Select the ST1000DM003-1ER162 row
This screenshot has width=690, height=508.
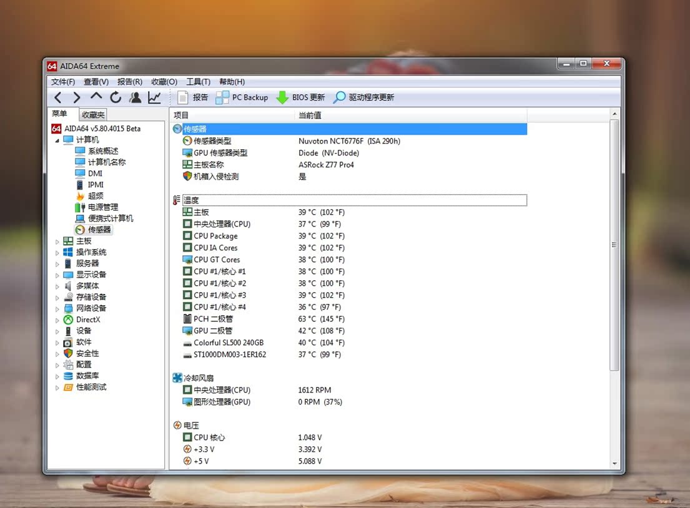(350, 354)
